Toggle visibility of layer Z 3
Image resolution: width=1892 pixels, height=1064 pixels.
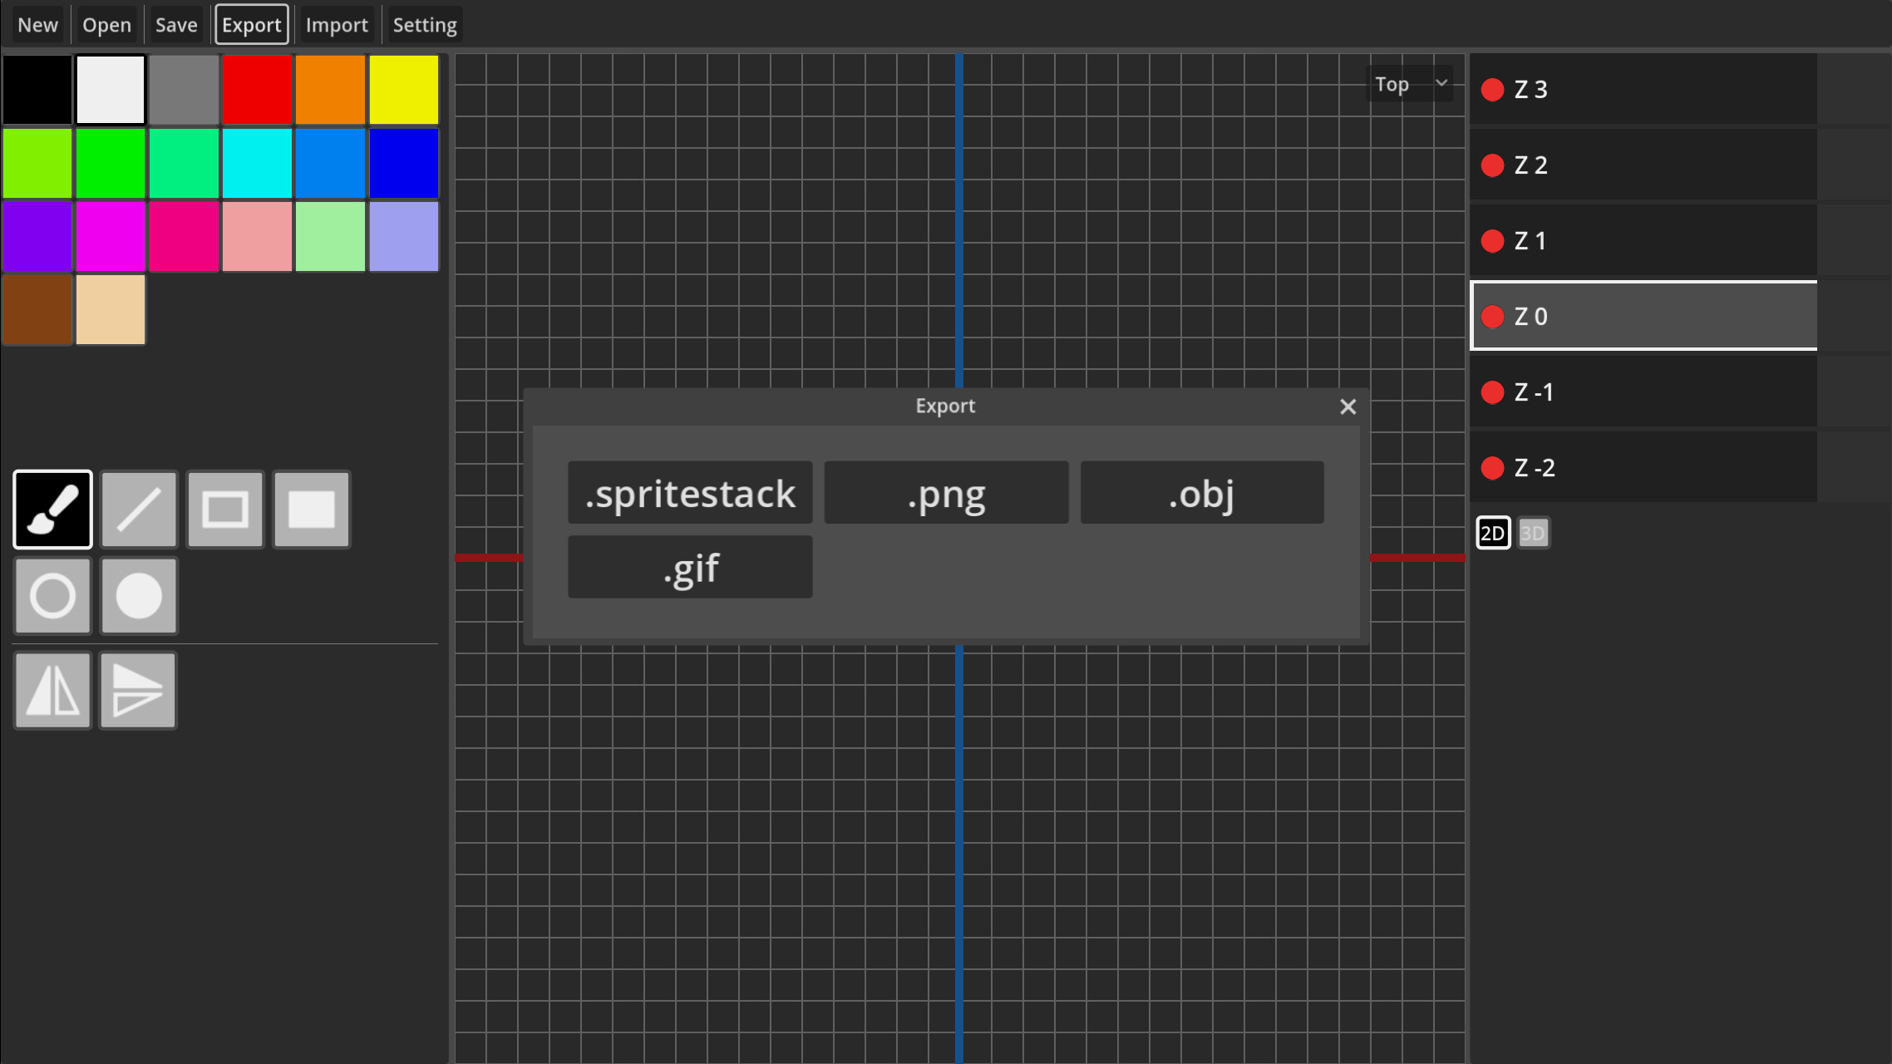click(1492, 89)
